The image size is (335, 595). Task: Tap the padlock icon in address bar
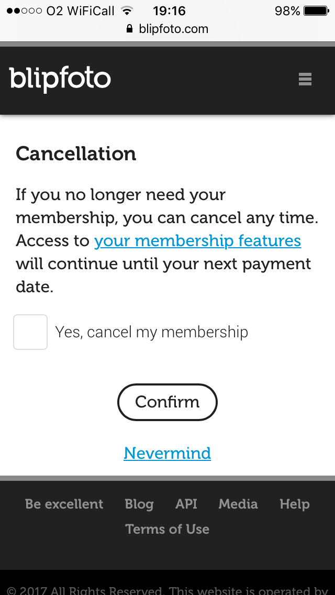point(130,29)
